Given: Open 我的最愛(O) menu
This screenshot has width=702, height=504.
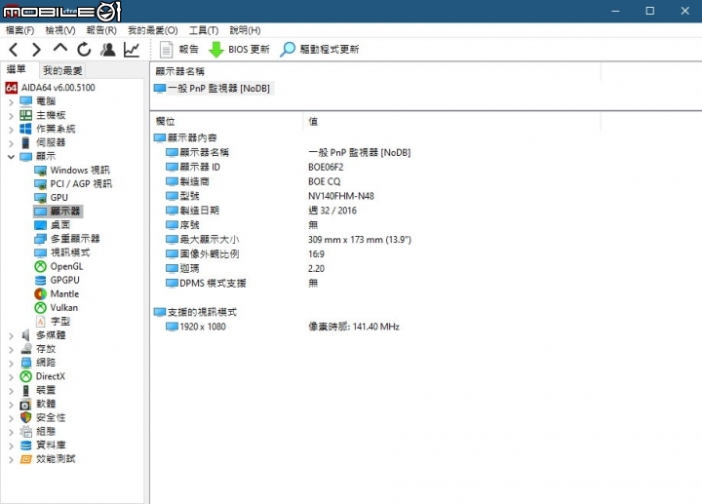Looking at the screenshot, I should pyautogui.click(x=153, y=30).
